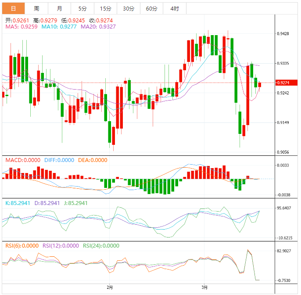Click the latest red candlestick near 0.9274
Image resolution: width=301 pixels, height=295 pixels.
pyautogui.click(x=260, y=85)
